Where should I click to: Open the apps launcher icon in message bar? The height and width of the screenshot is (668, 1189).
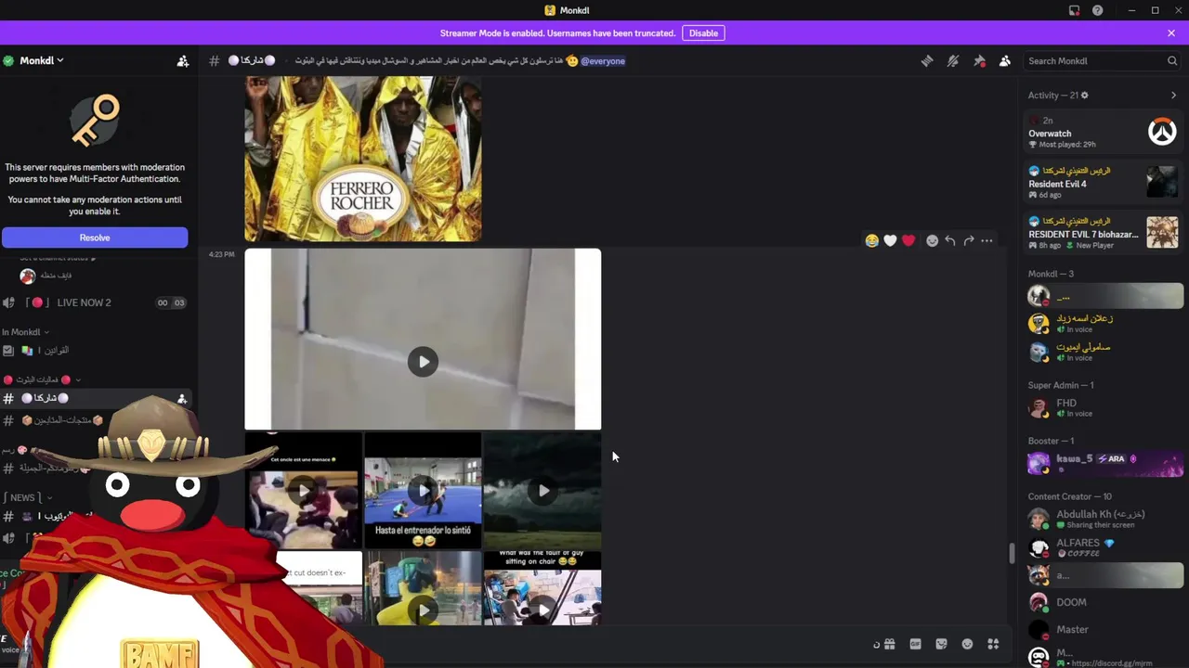point(993,644)
